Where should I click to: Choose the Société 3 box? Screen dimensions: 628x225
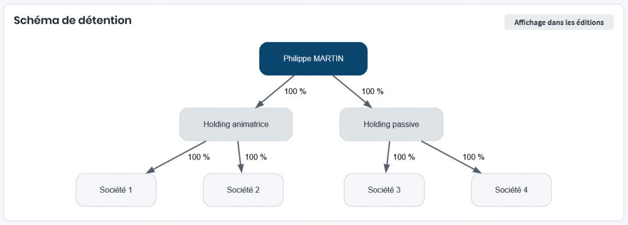point(384,190)
